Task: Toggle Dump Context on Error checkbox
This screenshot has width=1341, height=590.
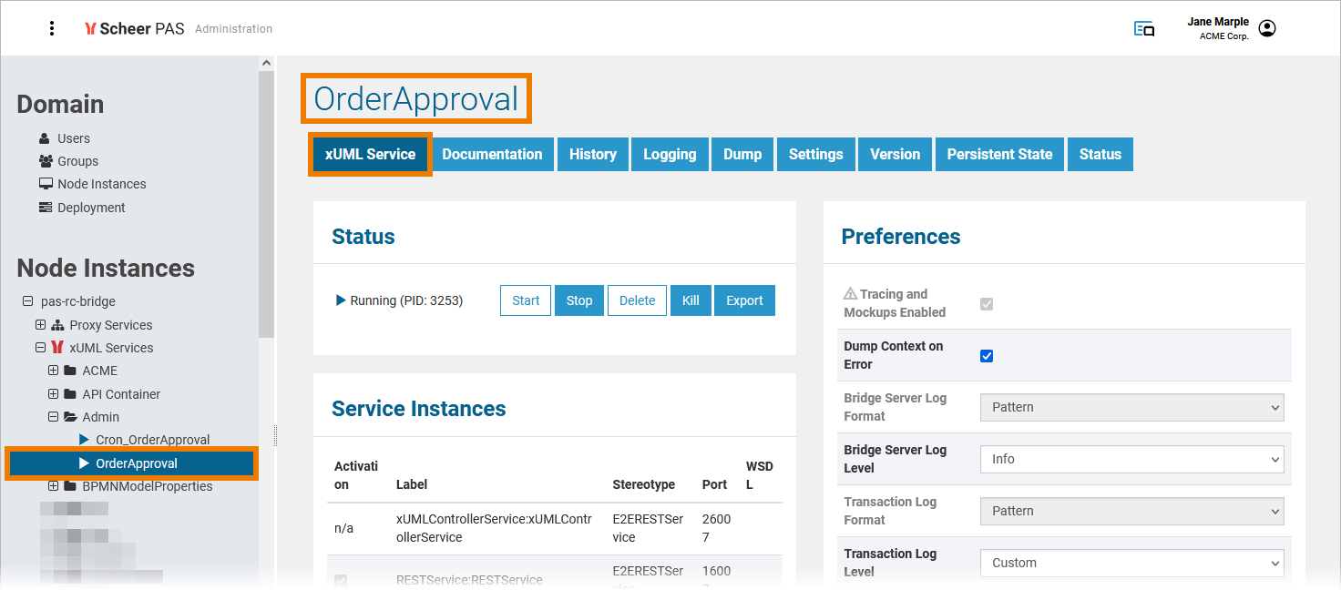Action: [987, 356]
